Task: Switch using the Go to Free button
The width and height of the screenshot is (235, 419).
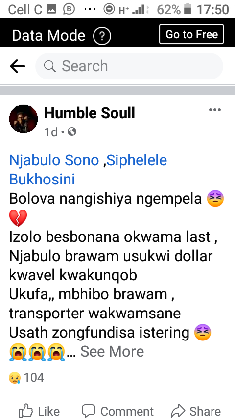Action: pos(191,34)
